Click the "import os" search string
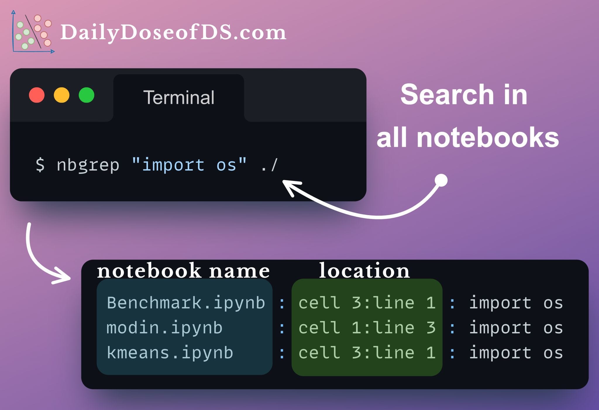Image resolution: width=599 pixels, height=410 pixels. (189, 165)
